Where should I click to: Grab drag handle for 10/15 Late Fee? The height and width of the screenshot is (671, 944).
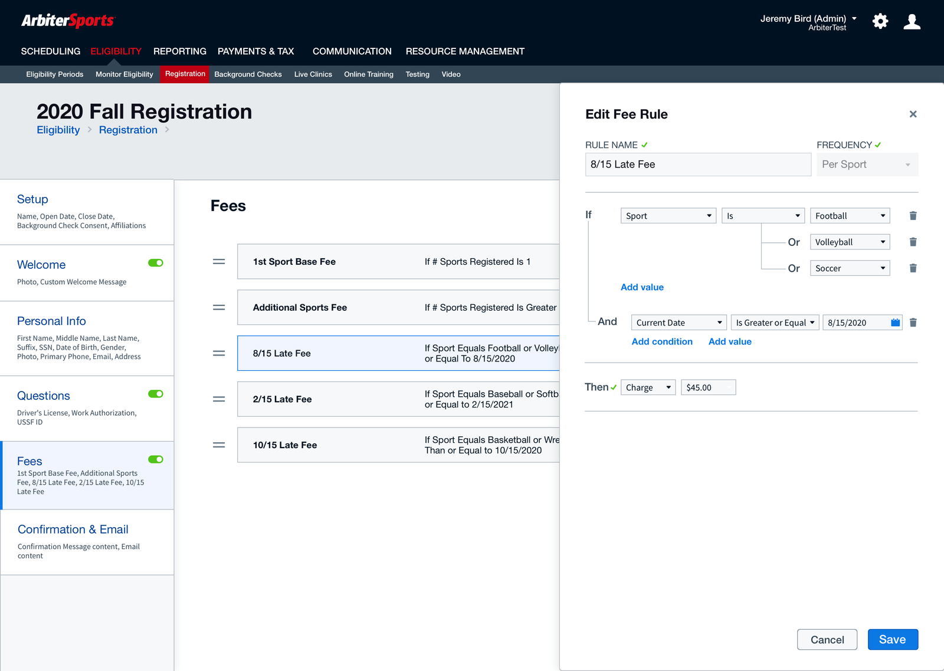(219, 445)
